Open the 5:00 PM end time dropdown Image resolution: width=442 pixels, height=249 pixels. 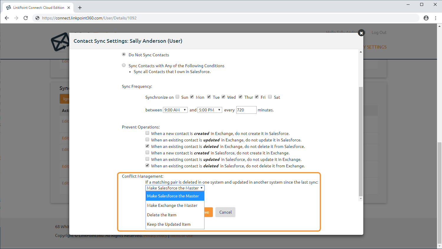210,110
